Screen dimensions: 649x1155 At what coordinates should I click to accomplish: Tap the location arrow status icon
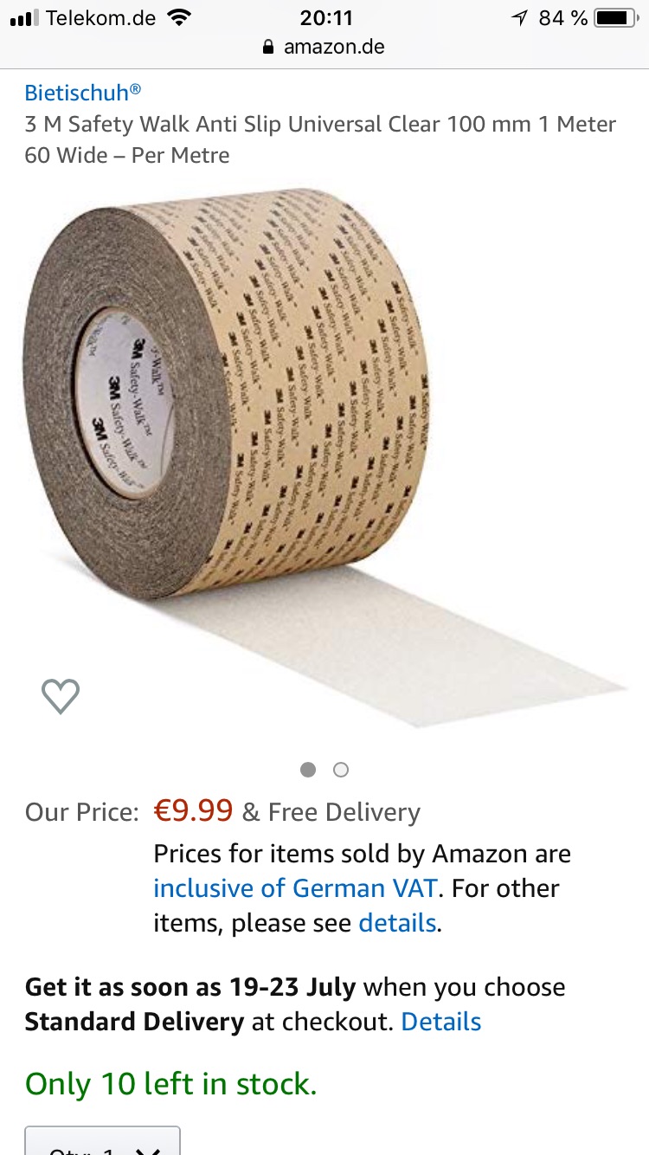point(519,17)
